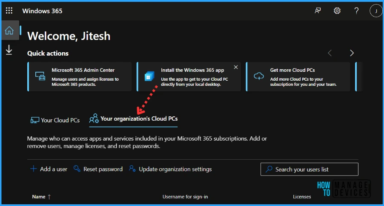Screen dimensions: 384x206
Task: Click the Windows 365 title
Action: pyautogui.click(x=43, y=11)
